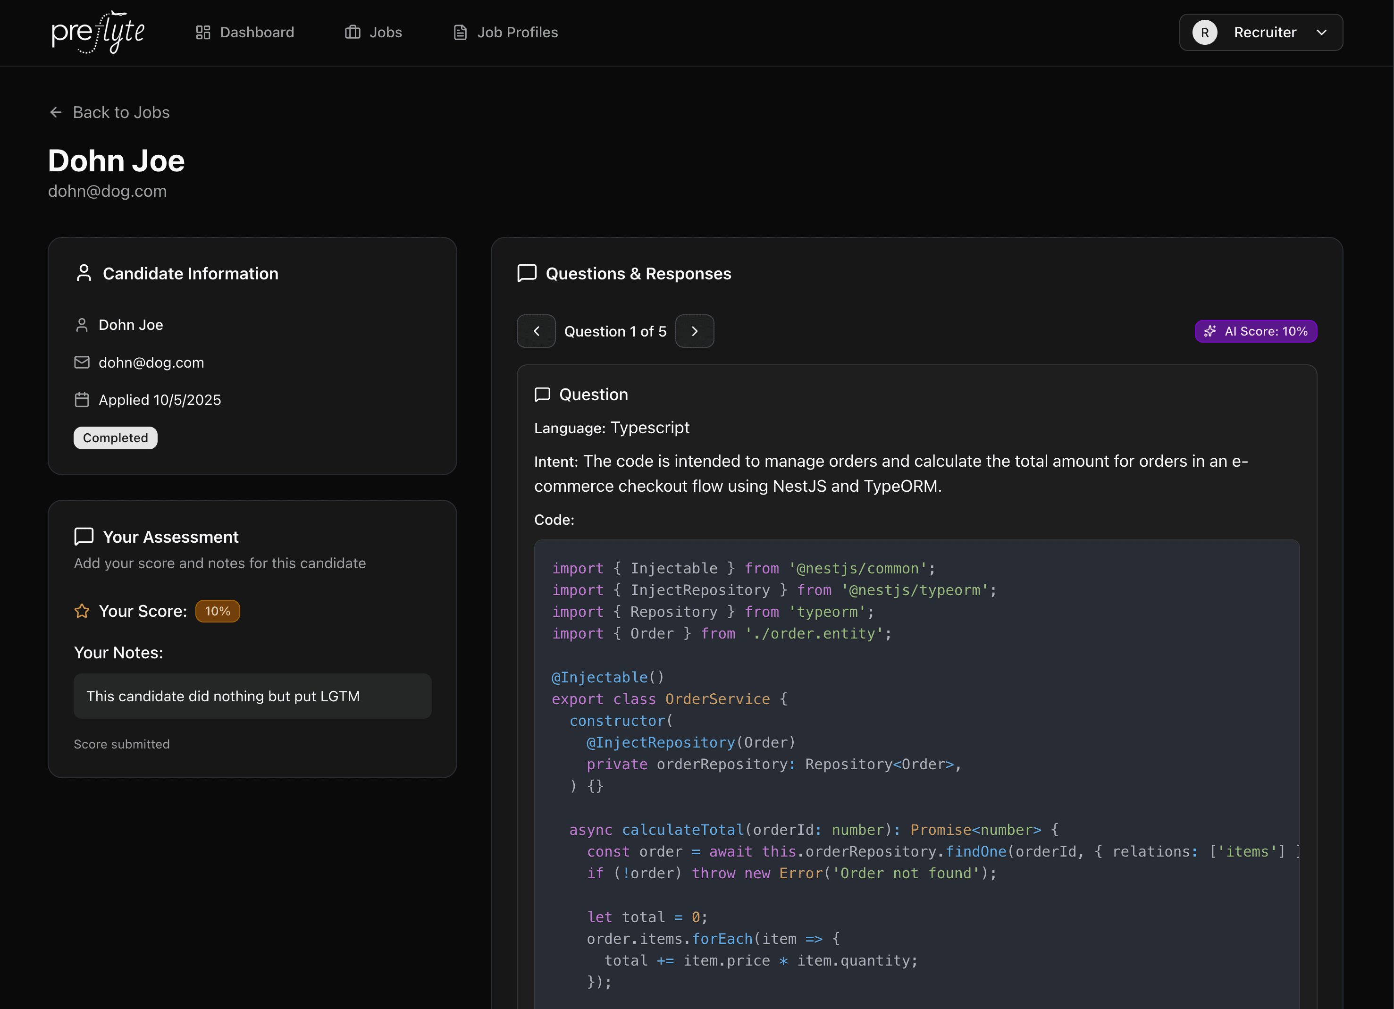Open the Job Profiles menu item
The image size is (1394, 1009).
point(518,33)
